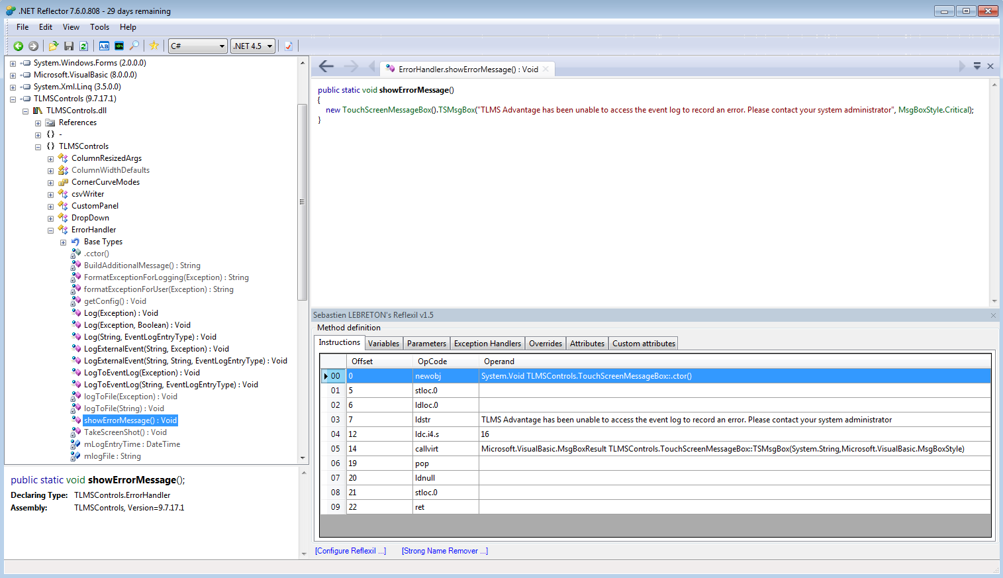The image size is (1003, 578).
Task: Expand the DropDown class node
Action: coord(50,218)
